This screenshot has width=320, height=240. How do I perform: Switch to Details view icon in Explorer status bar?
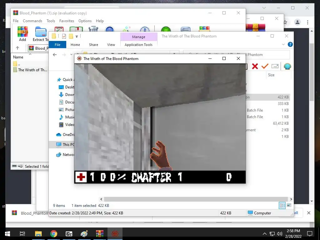282,205
